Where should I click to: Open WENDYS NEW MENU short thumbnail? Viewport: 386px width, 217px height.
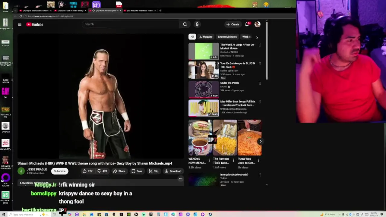200,138
